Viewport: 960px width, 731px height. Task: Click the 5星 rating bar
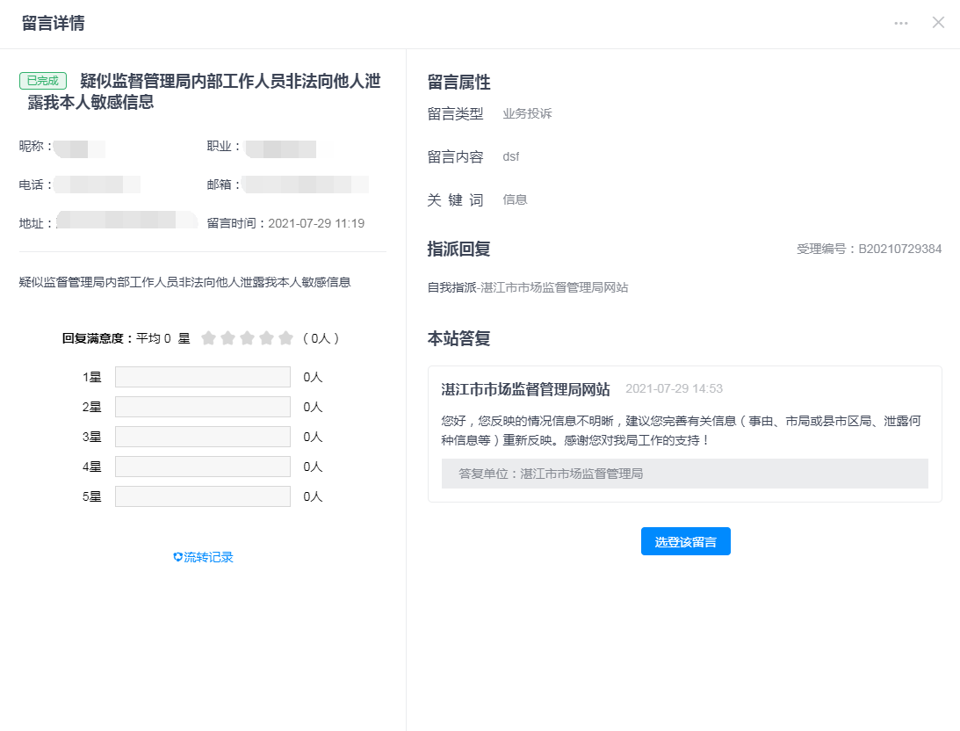pos(202,496)
